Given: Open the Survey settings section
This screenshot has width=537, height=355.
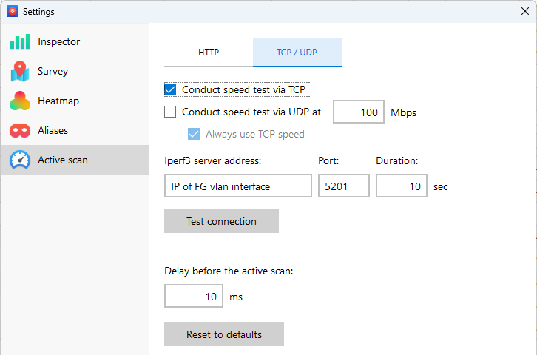Looking at the screenshot, I should click(53, 71).
